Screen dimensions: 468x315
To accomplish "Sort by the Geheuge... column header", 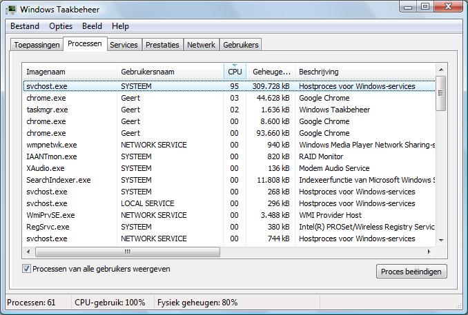I will [x=271, y=72].
